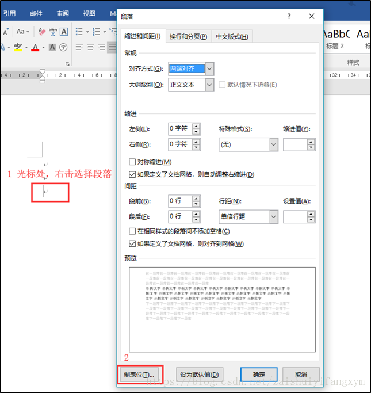The height and width of the screenshot is (393, 371).
Task: Select the 标题 2 style in the styles gallery
Action: tap(336, 39)
